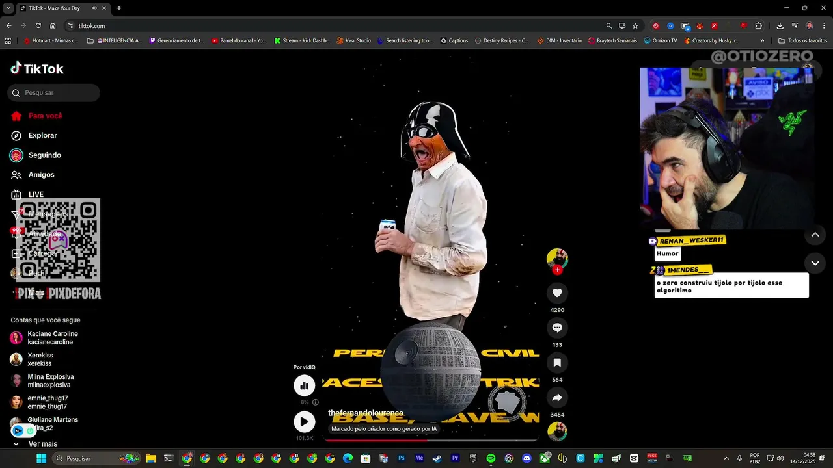
Task: Open the Onrizon TV bookmark
Action: pyautogui.click(x=661, y=40)
